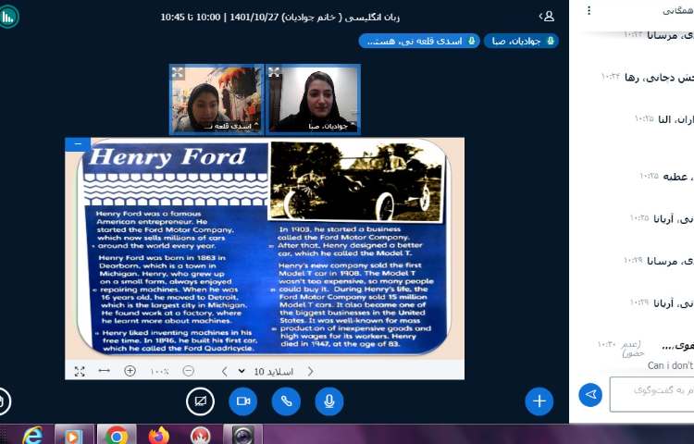Click the جوادیان، صبا talking indicator pill
Screen dimensions: 694x444
[521, 41]
